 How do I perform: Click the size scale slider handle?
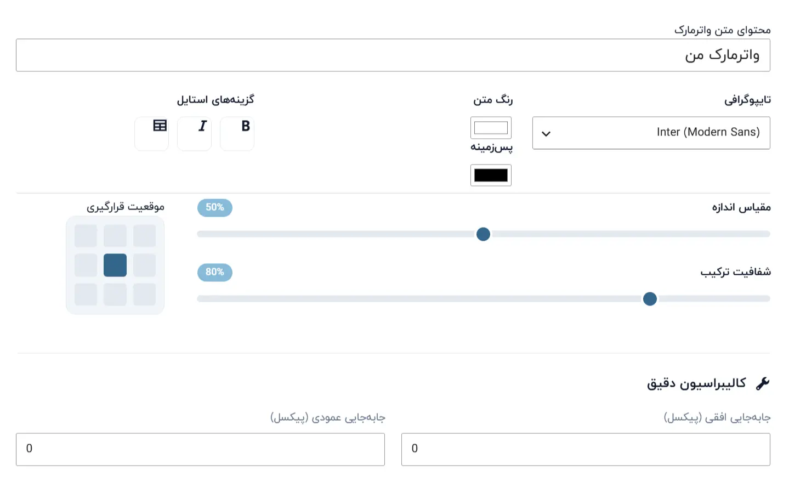[x=483, y=234]
